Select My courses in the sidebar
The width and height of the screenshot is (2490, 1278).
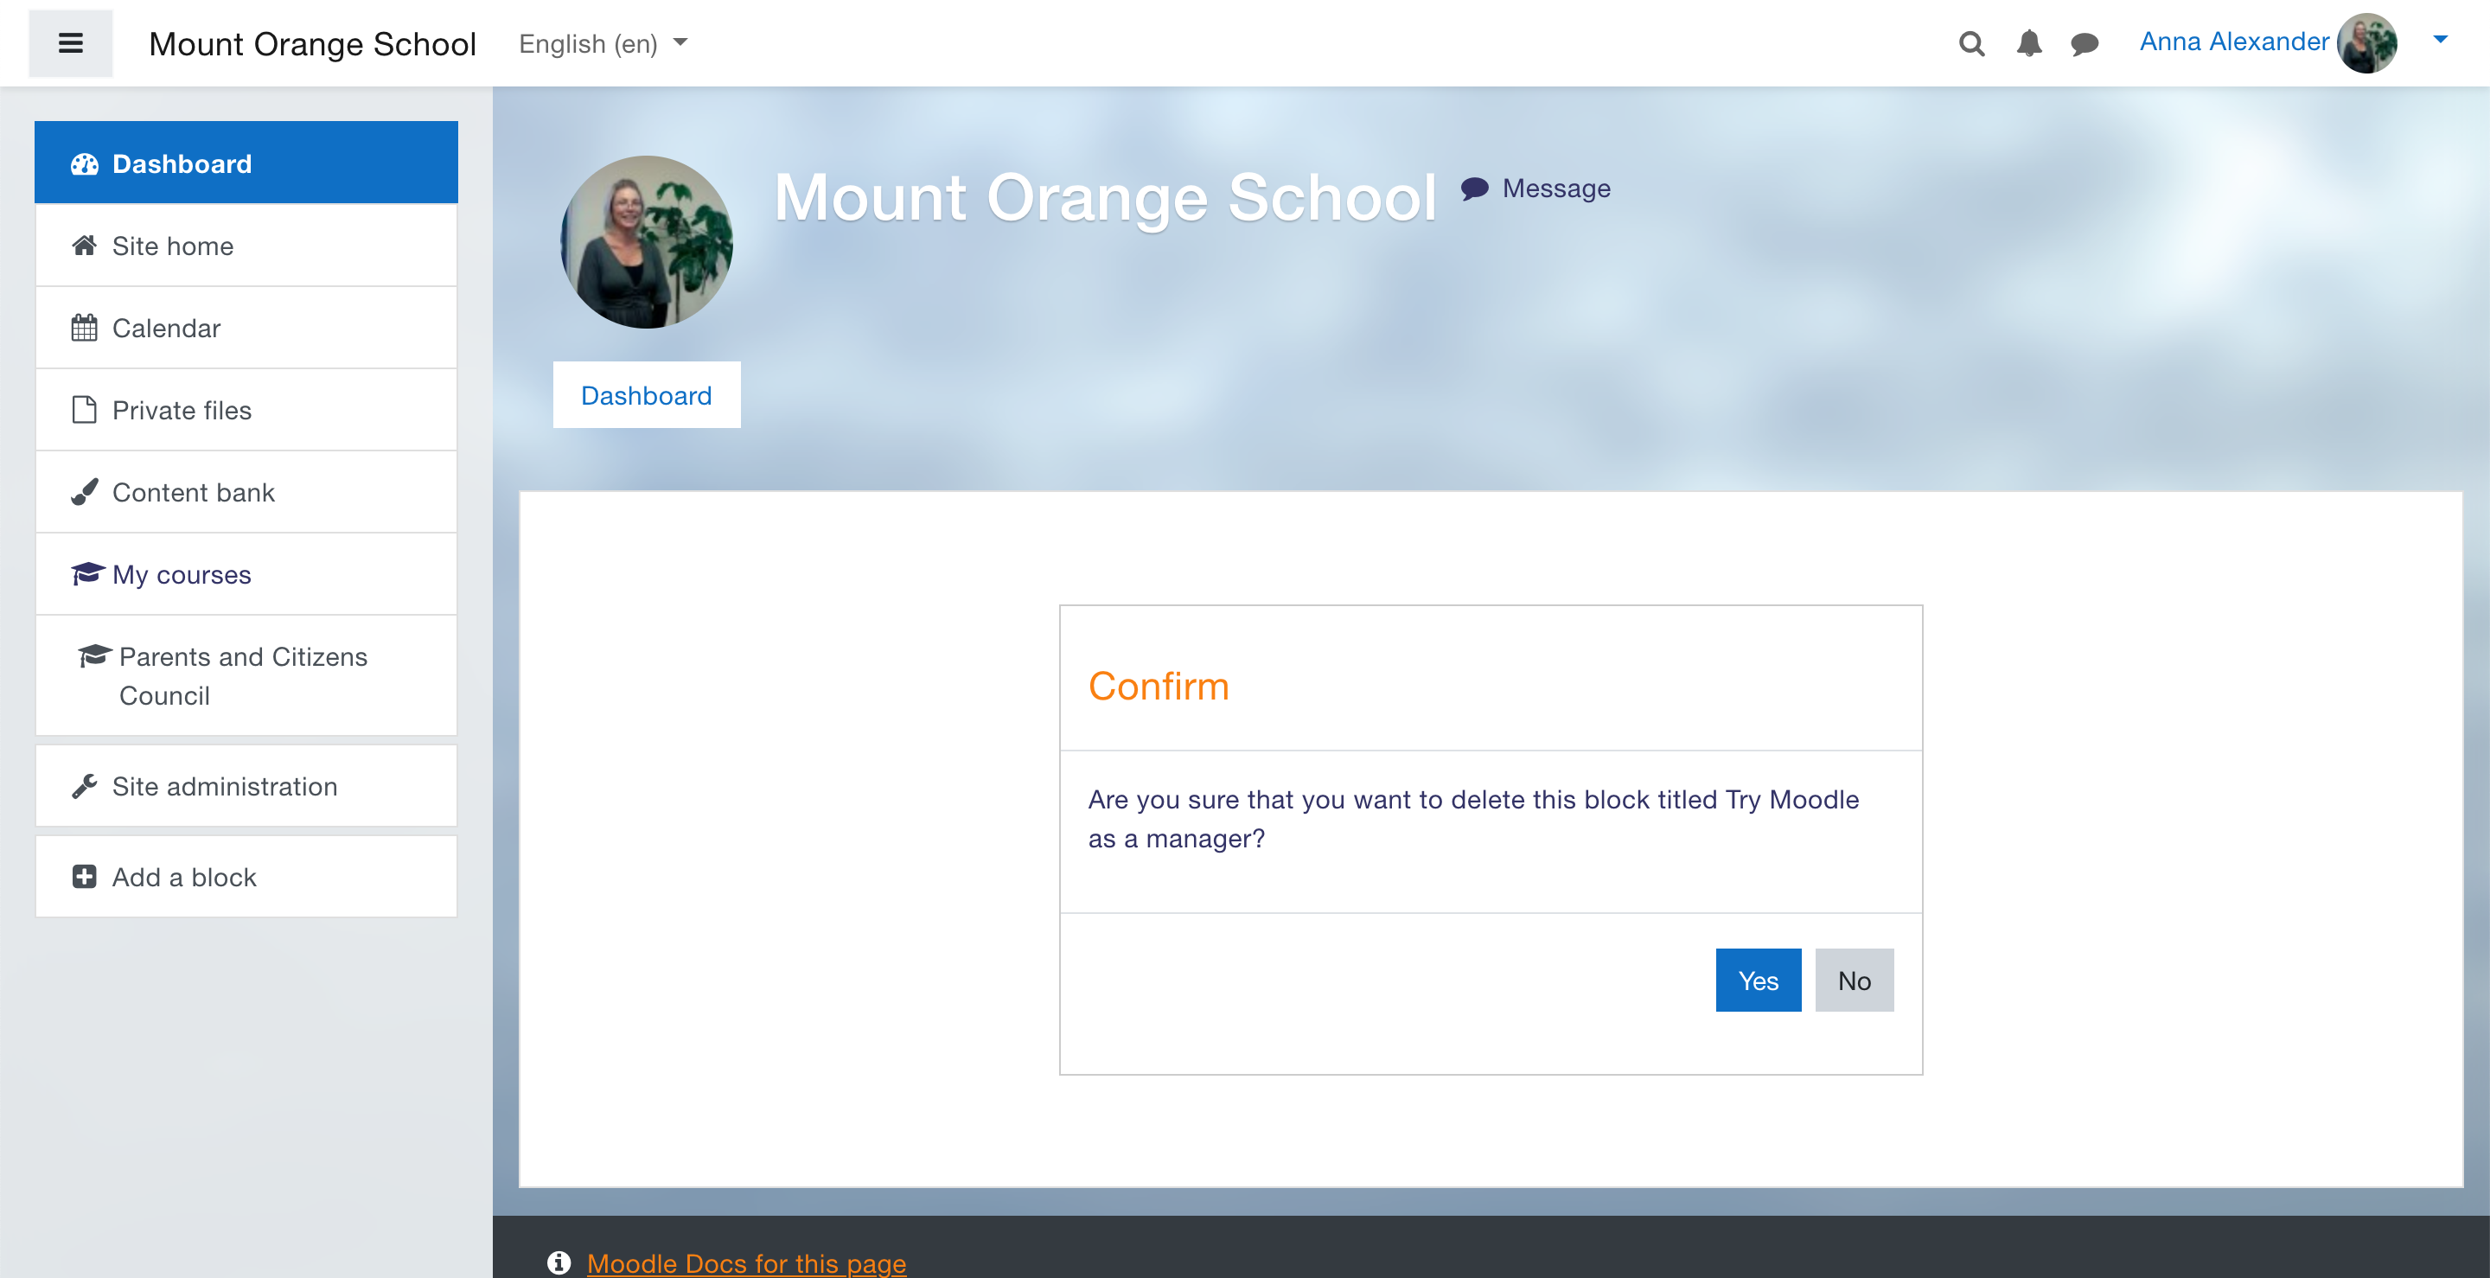[246, 574]
